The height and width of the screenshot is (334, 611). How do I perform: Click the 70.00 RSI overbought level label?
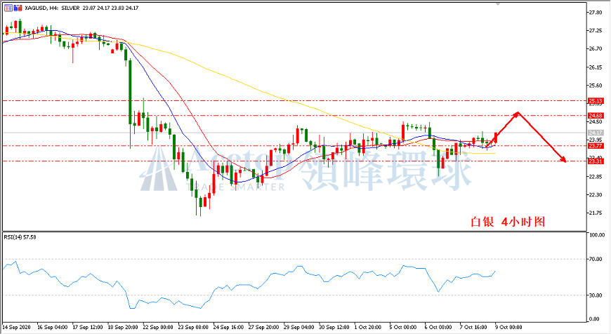pos(597,259)
